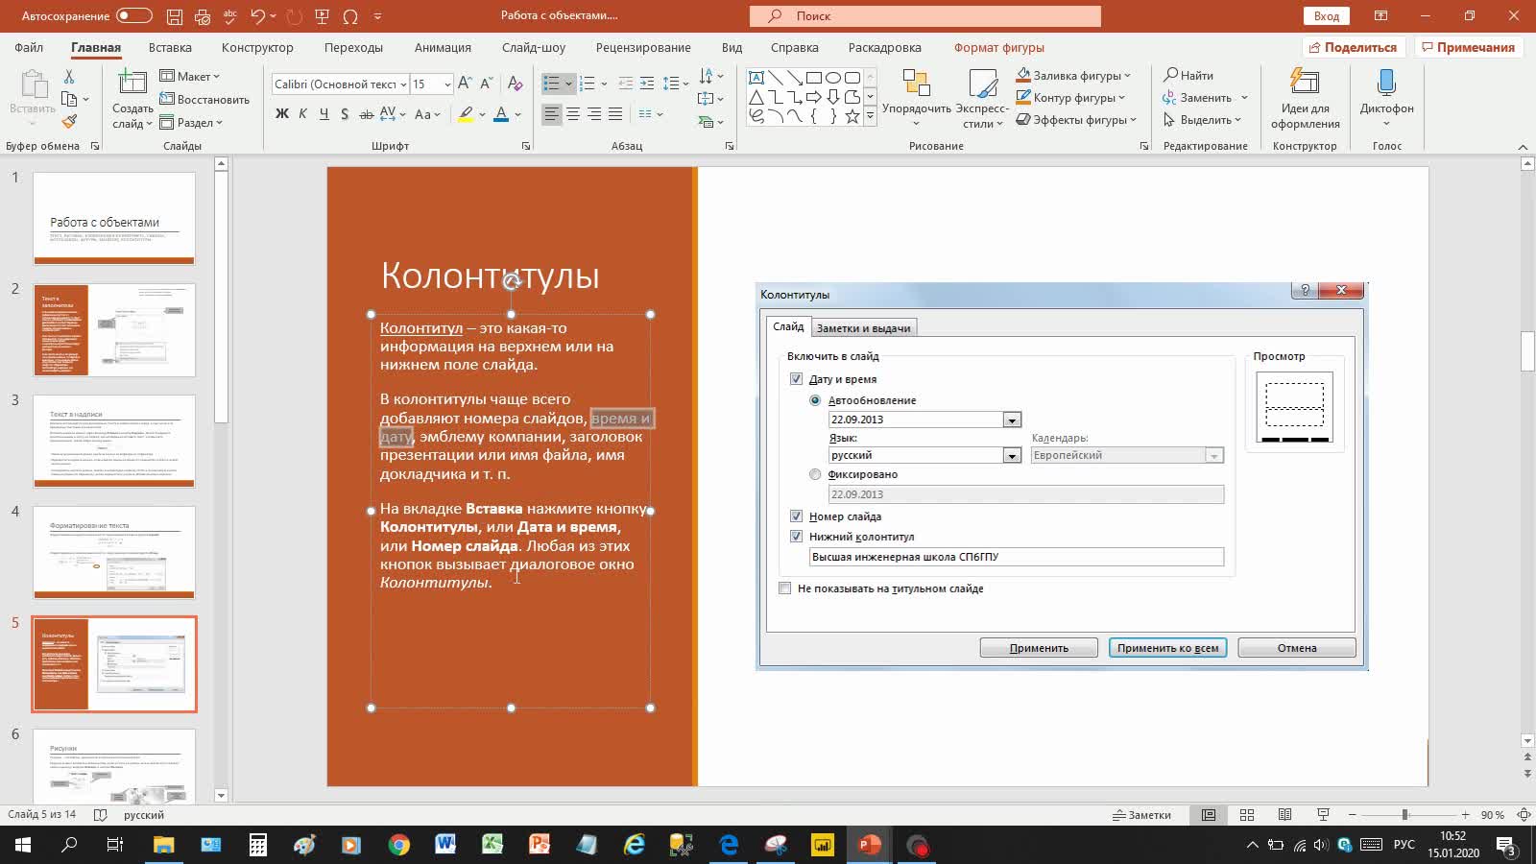Viewport: 1536px width, 864px height.
Task: Click the Примечания comments button
Action: 1468,47
